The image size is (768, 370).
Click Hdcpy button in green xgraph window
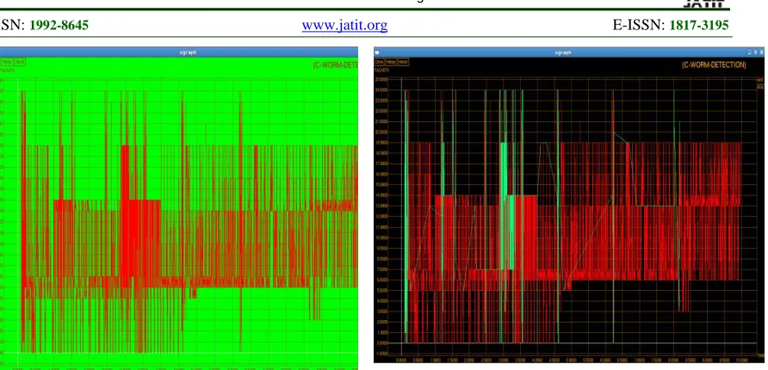(x=6, y=62)
